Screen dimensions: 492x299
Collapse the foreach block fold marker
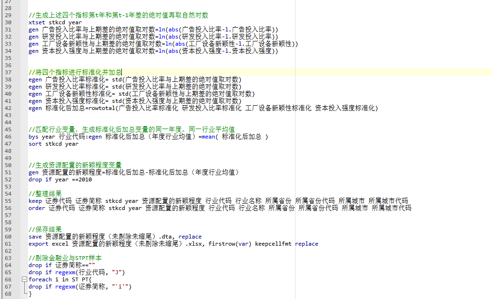pos(24,279)
